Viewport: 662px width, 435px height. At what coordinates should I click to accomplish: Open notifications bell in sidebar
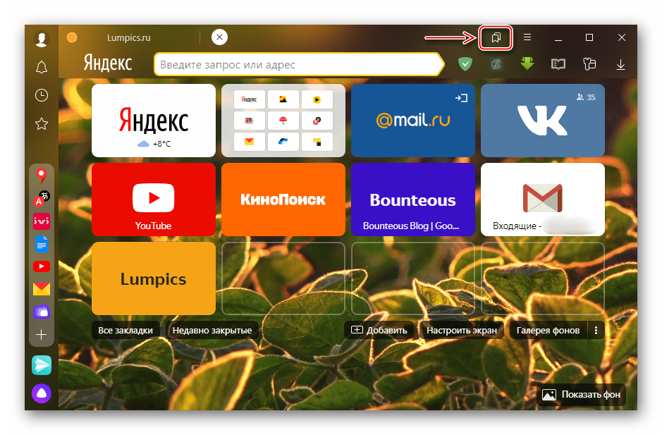[42, 67]
